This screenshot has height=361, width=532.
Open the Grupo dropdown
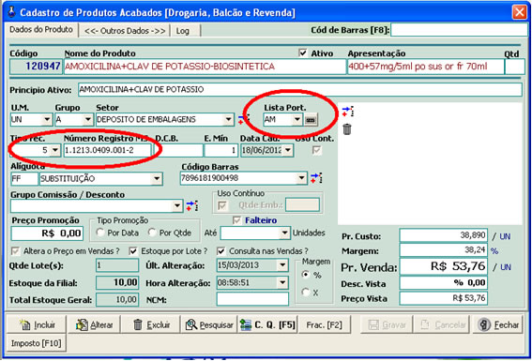point(88,119)
